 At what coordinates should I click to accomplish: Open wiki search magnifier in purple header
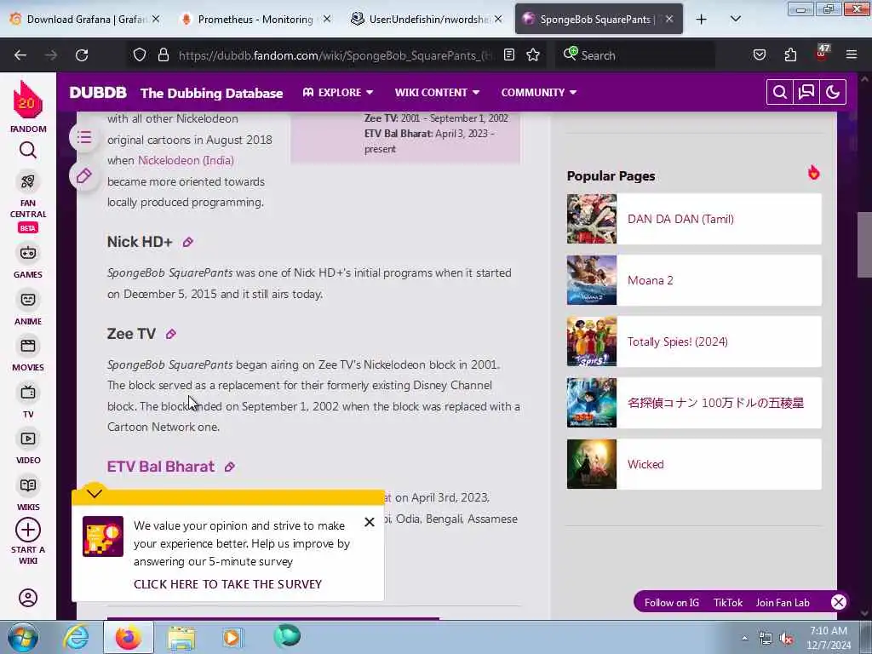(780, 92)
